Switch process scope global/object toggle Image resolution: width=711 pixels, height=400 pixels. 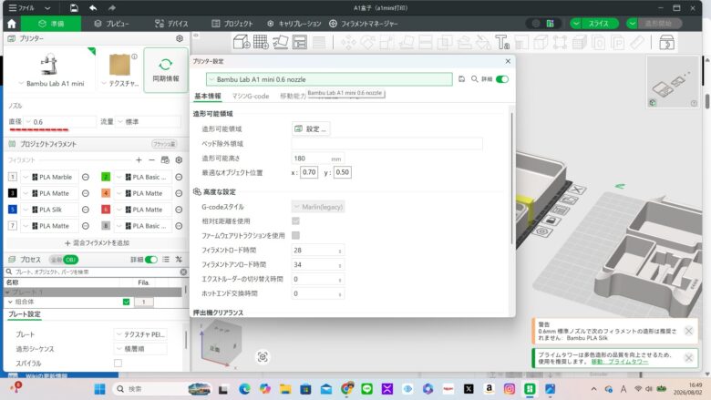[64, 260]
